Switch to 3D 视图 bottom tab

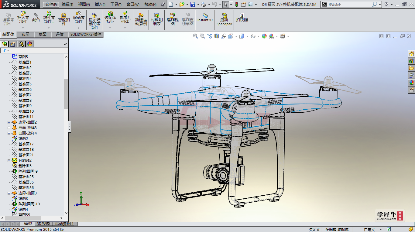[x=44, y=224]
